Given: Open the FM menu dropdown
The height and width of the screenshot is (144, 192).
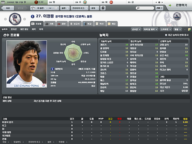Looking at the screenshot, I should coord(159,8).
